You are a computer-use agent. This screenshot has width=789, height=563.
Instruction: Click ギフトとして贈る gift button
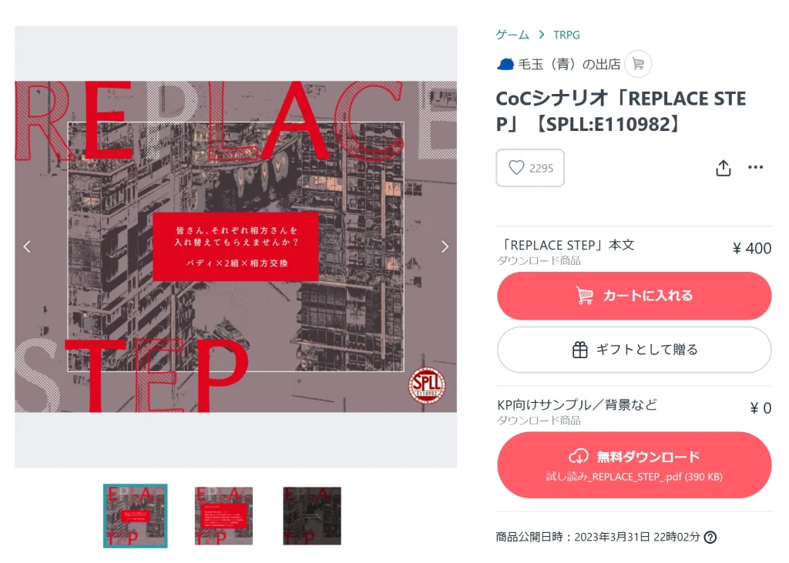pyautogui.click(x=634, y=350)
